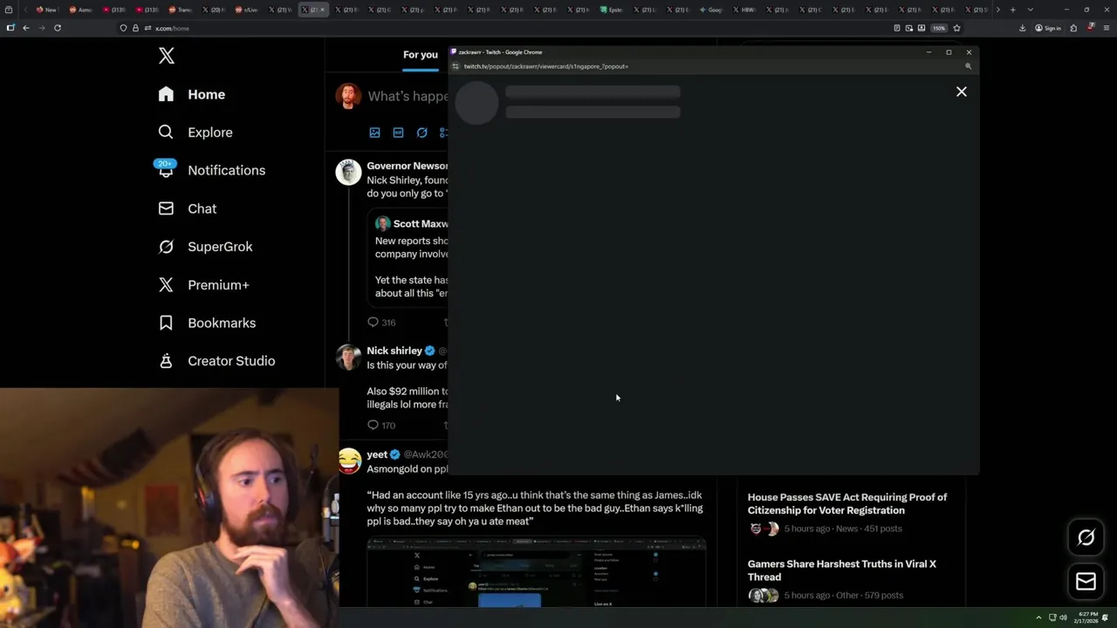Viewport: 1117px width, 628px height.
Task: Open Creator Studio from the sidebar
Action: click(x=216, y=361)
